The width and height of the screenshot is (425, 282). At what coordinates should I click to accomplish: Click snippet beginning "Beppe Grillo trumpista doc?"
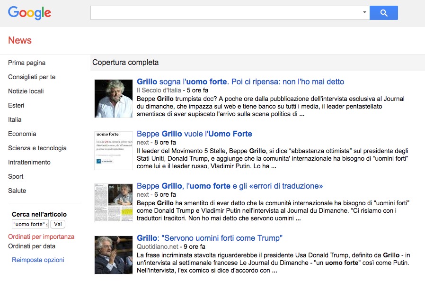coord(271,106)
